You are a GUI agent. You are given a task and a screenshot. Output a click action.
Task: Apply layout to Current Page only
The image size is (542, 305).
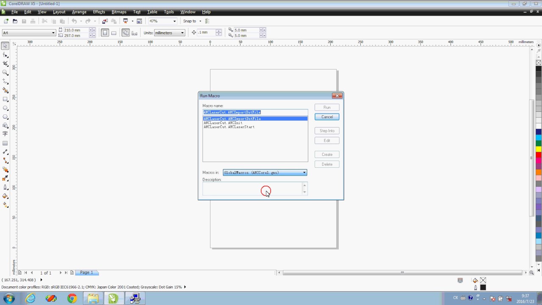135,33
